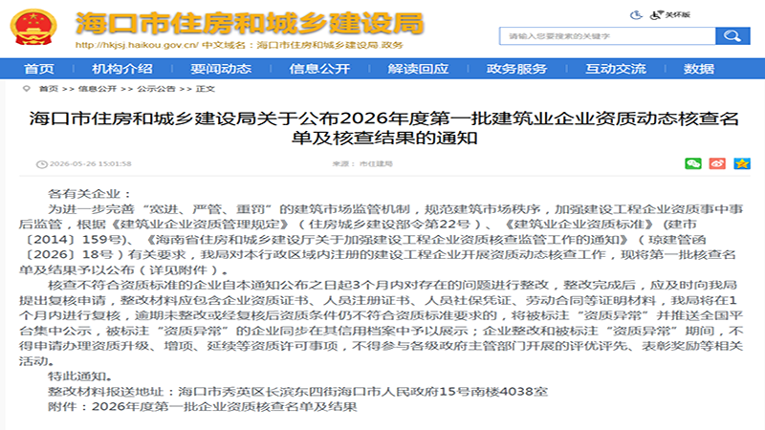Click the salutation 各有关企业：
Screen dimensions: 765x430
pyautogui.click(x=90, y=194)
